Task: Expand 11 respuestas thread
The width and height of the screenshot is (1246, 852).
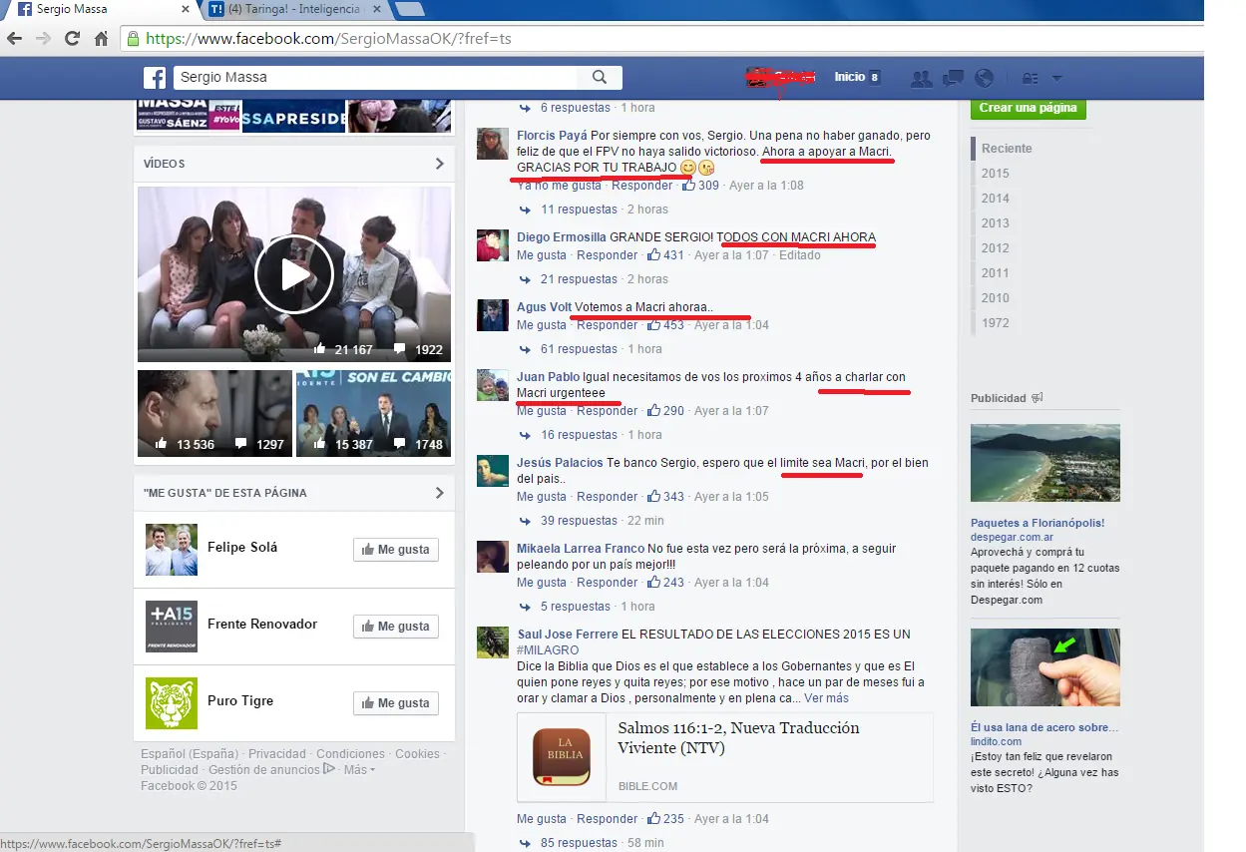Action: [579, 210]
